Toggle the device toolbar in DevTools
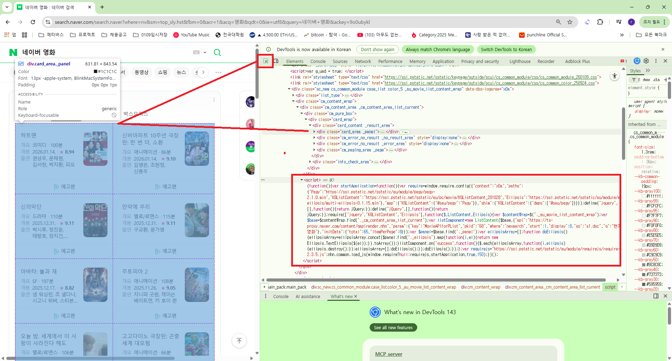This screenshot has width=672, height=361. 276,61
